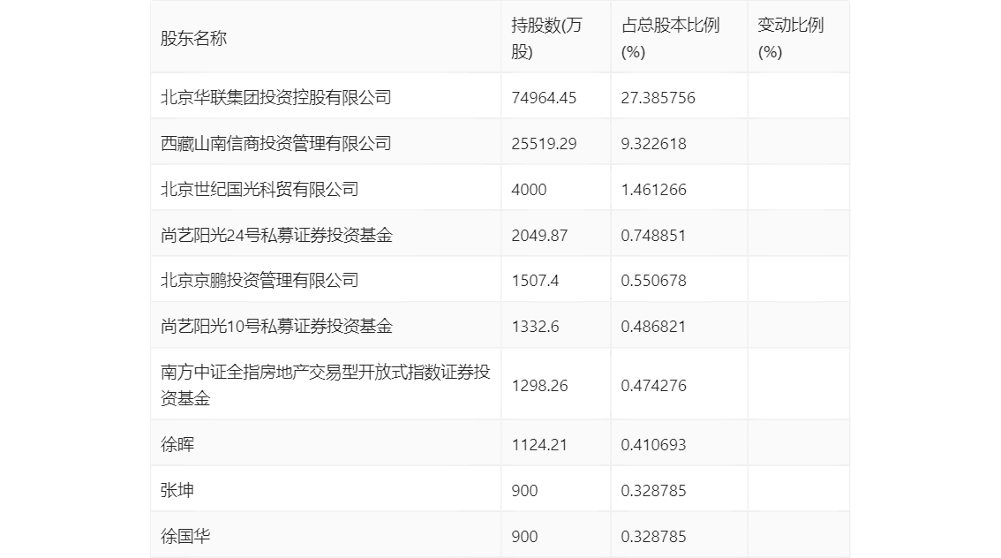This screenshot has height=558, width=1001.
Task: Click the 1298.26 shareholding value
Action: coord(539,386)
